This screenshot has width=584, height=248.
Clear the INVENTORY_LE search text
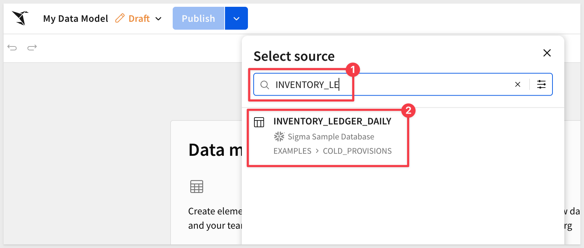click(x=517, y=85)
